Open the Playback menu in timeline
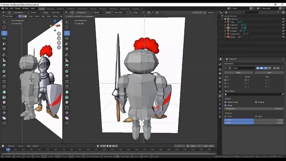 (x=12, y=146)
